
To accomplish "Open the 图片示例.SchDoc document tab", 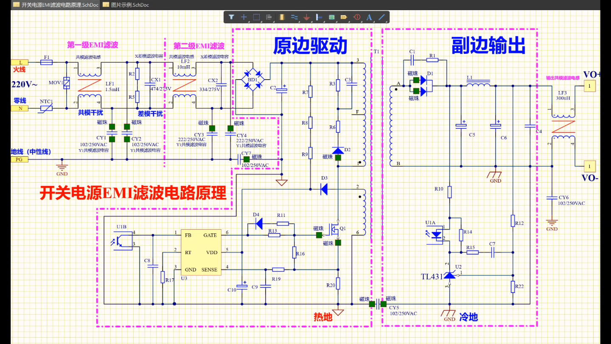I will pyautogui.click(x=125, y=5).
